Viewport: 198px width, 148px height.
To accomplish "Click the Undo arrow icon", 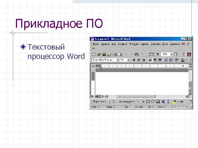I will pyautogui.click(x=143, y=54).
